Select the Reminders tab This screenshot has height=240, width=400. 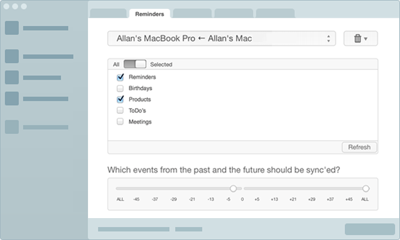pyautogui.click(x=149, y=14)
